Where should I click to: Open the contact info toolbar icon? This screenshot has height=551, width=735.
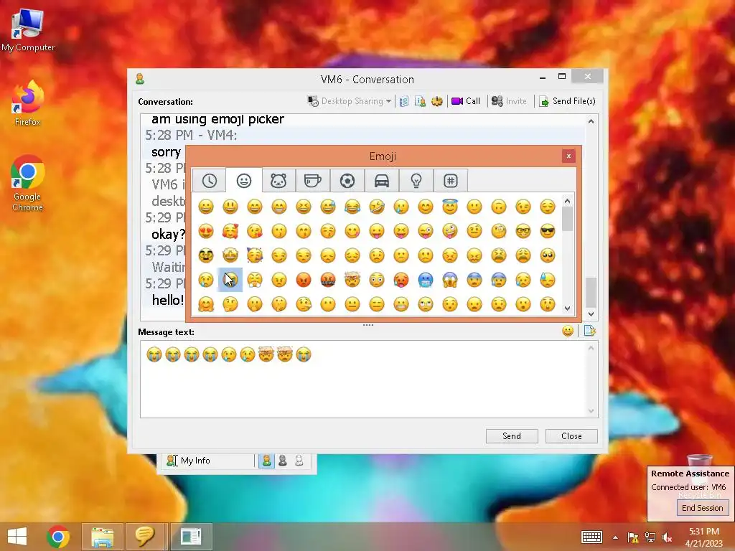point(420,101)
